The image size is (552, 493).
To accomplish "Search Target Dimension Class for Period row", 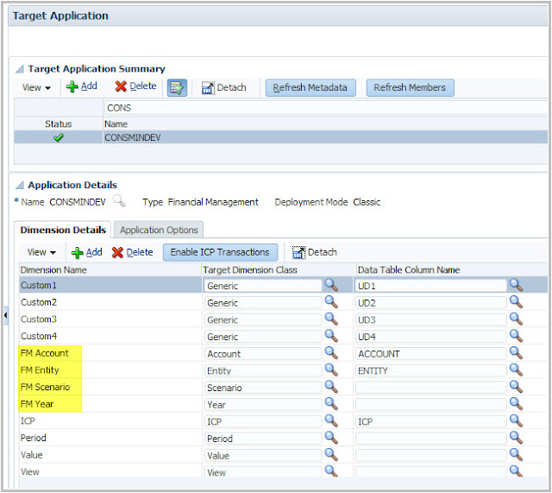I will point(331,438).
